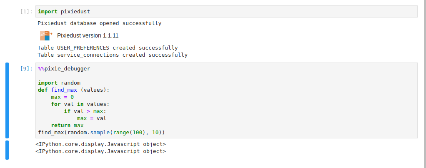
Task: Click the second Javascript object output line
Action: [x=100, y=151]
